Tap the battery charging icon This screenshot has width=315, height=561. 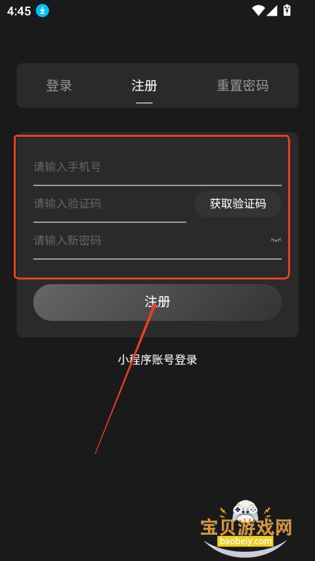(x=287, y=11)
